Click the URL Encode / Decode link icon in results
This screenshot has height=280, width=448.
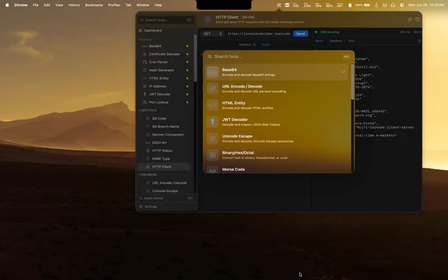click(212, 88)
